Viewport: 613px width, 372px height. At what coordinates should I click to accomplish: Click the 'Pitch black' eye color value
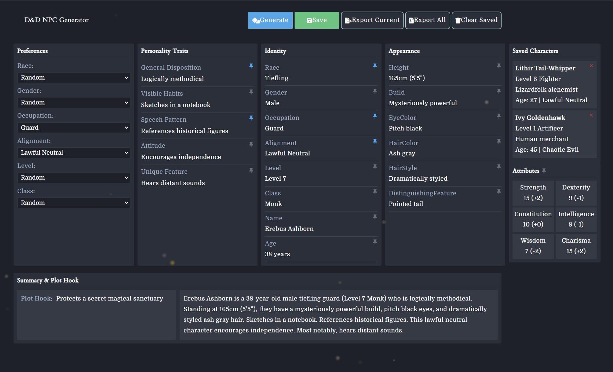tap(405, 128)
